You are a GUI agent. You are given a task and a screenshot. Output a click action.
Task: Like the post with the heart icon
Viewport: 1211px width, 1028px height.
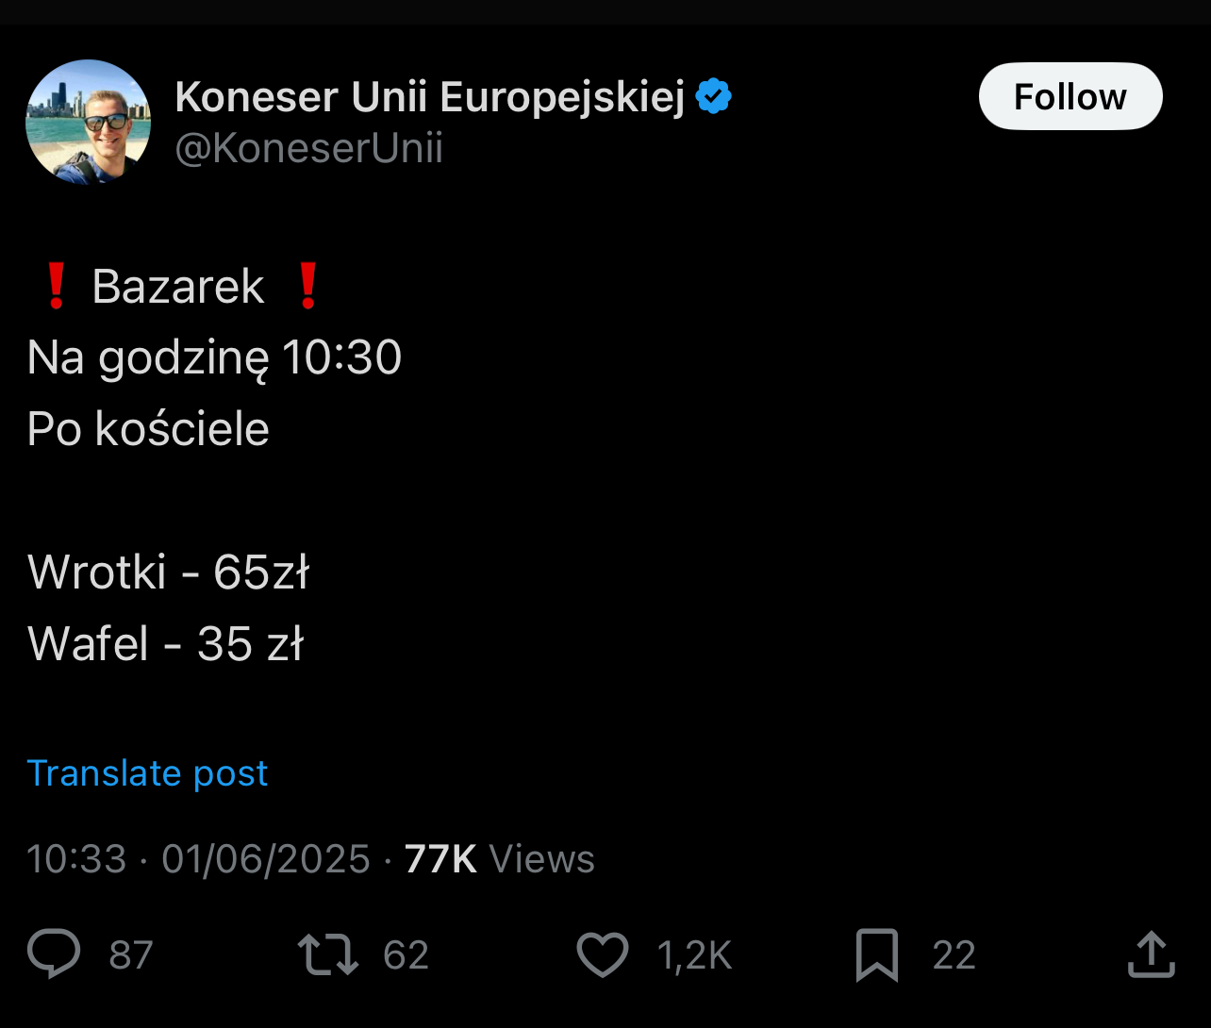[603, 954]
